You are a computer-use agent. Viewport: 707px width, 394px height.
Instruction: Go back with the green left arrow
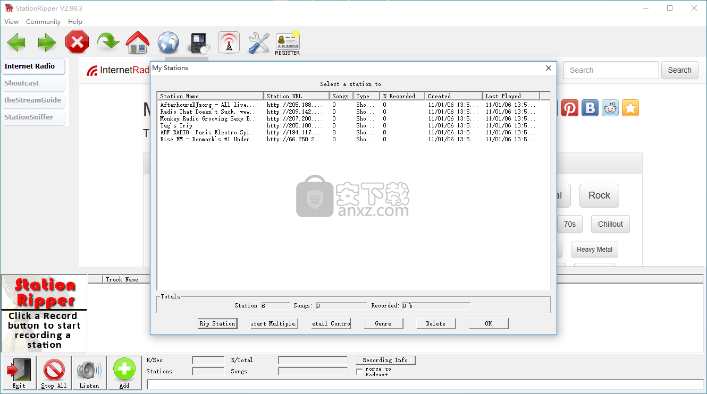[16, 42]
